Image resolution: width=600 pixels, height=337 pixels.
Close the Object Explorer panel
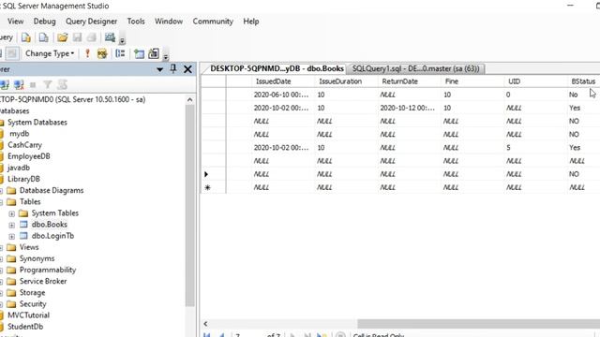(187, 69)
